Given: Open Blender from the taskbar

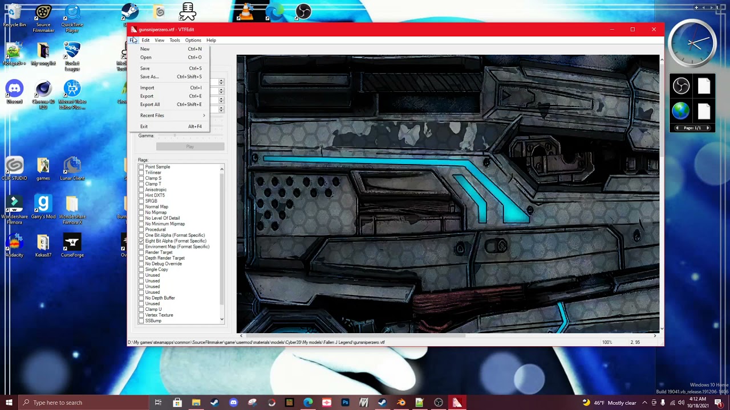Looking at the screenshot, I should [401, 403].
